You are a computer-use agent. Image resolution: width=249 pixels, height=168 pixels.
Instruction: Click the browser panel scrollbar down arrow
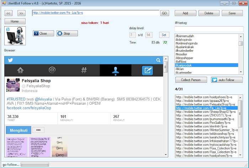[x=166, y=155]
